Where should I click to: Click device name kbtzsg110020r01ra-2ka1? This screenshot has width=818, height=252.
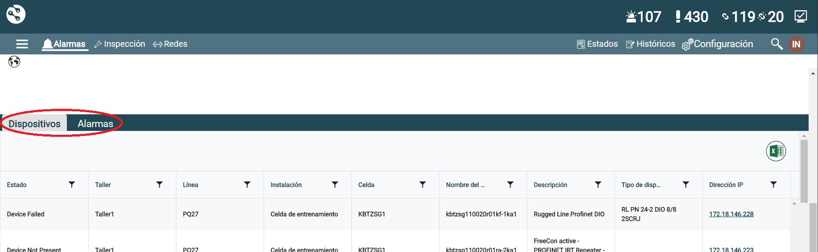481,249
